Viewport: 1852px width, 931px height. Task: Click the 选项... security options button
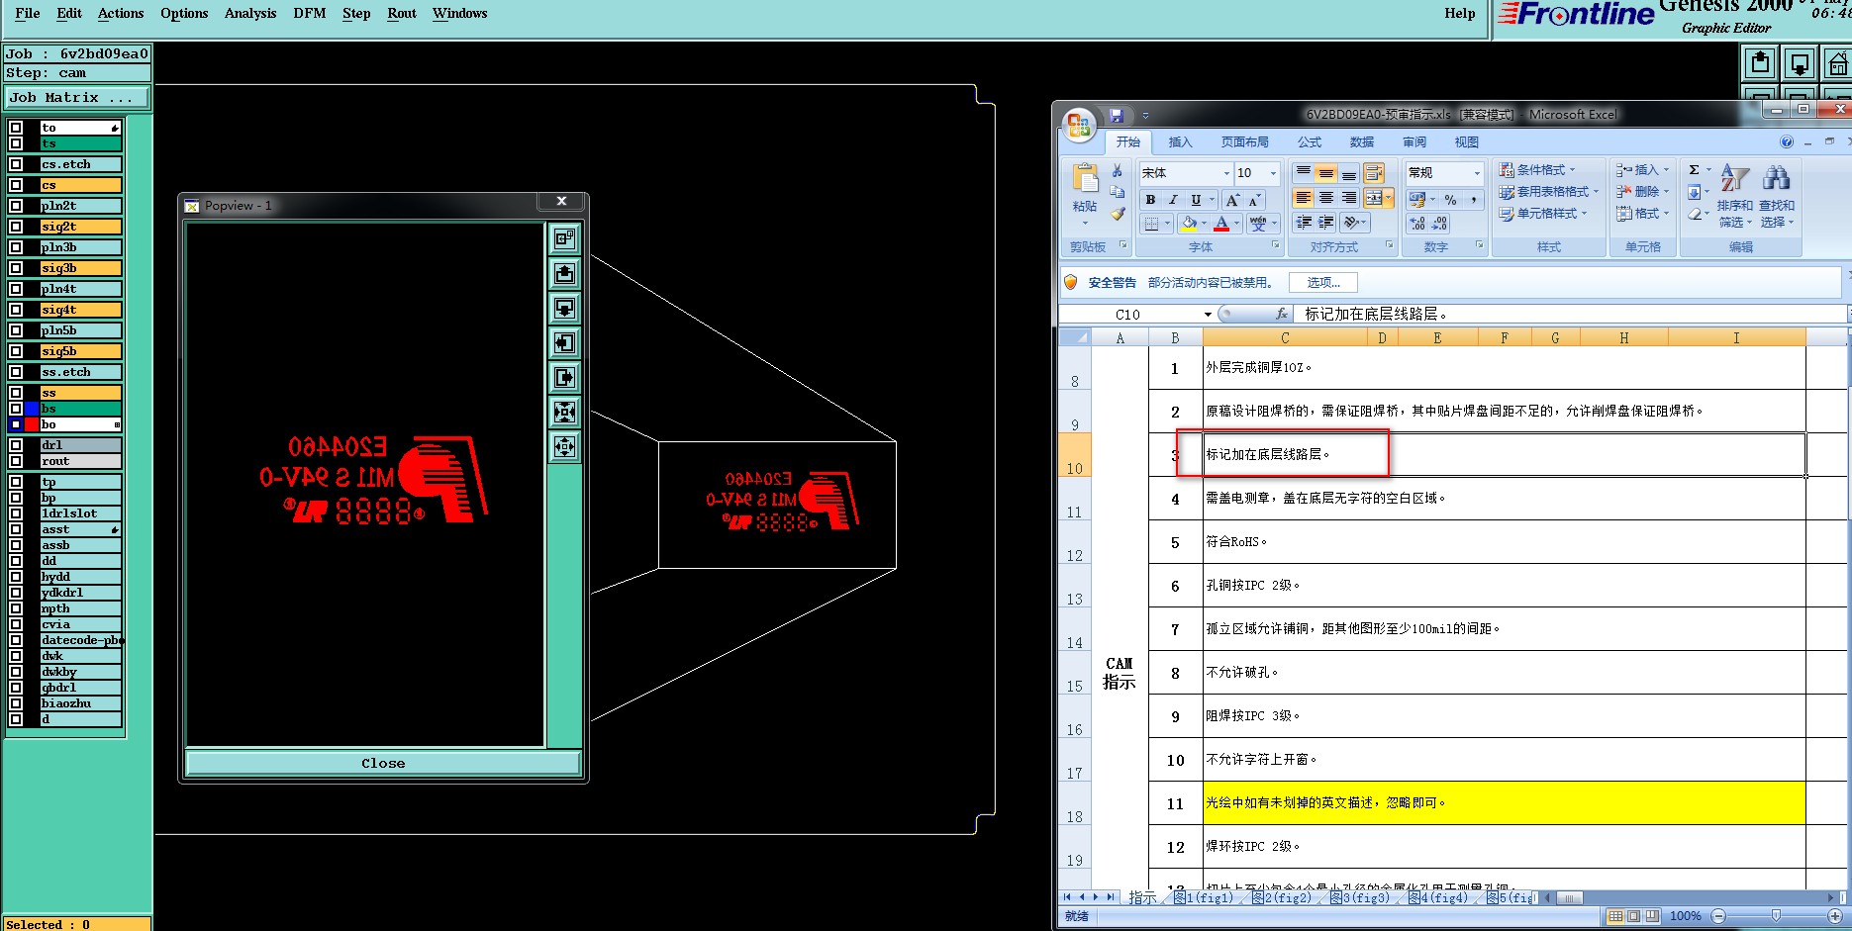(1323, 283)
